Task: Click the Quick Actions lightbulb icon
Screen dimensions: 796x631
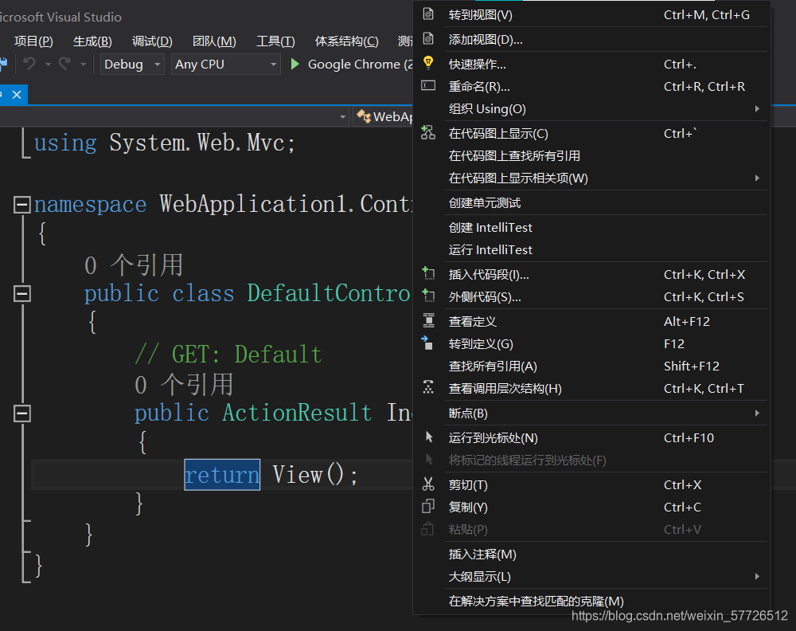Action: 428,63
